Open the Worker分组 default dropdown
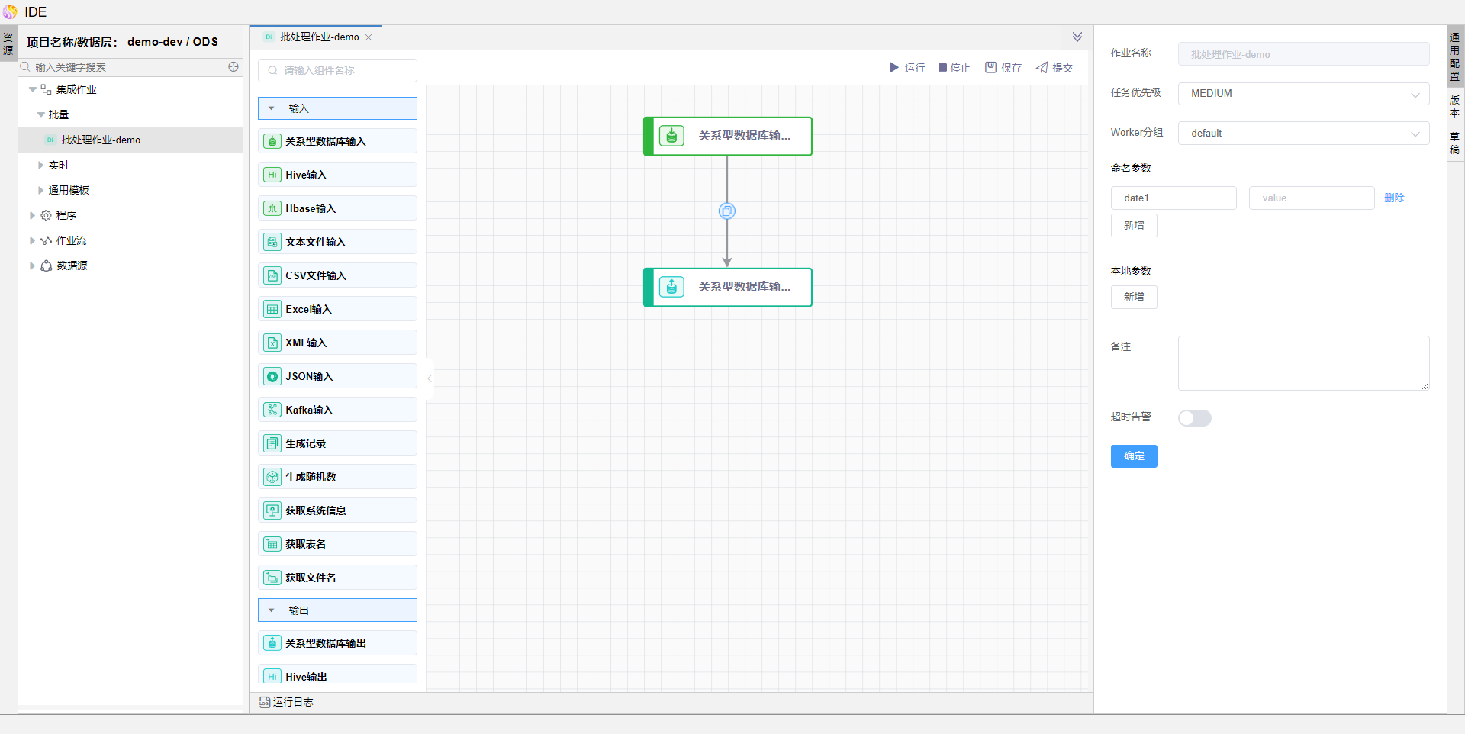The height and width of the screenshot is (734, 1465). (1303, 134)
